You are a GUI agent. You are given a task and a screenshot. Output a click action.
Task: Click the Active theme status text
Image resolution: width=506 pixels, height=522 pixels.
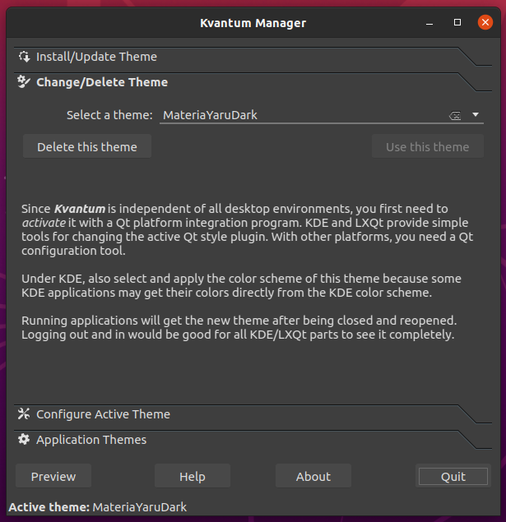tap(98, 507)
